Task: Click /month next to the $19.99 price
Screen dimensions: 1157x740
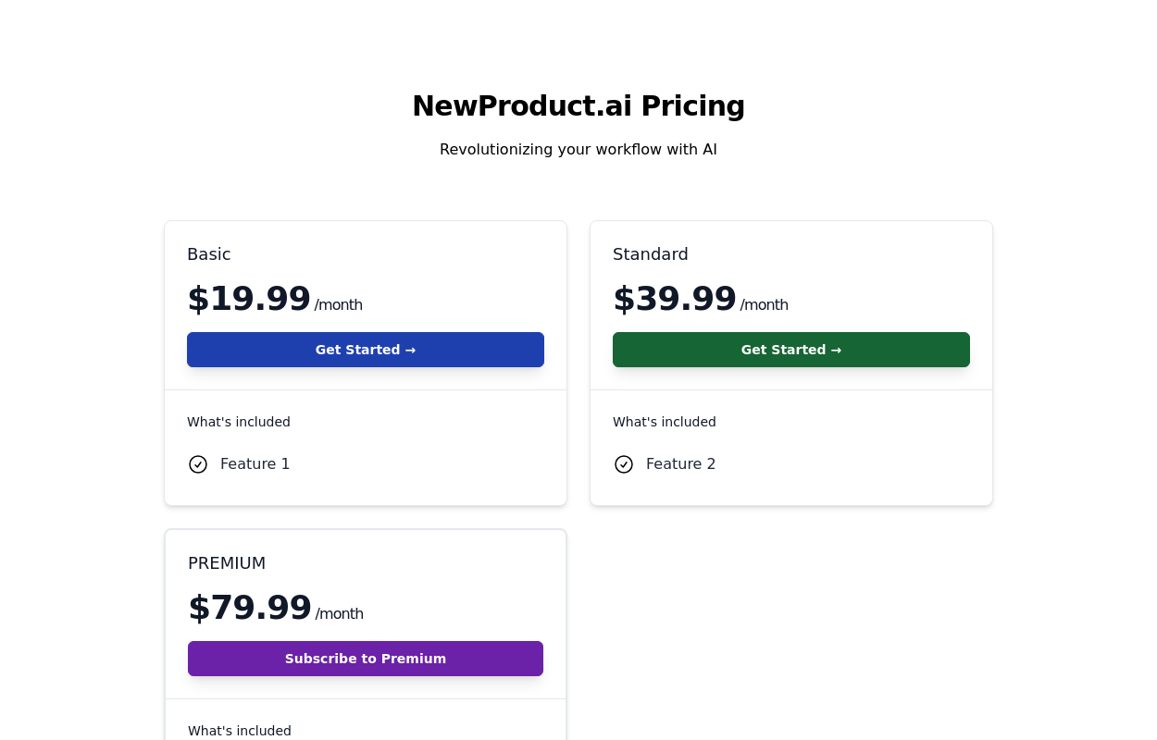Action: pyautogui.click(x=339, y=305)
